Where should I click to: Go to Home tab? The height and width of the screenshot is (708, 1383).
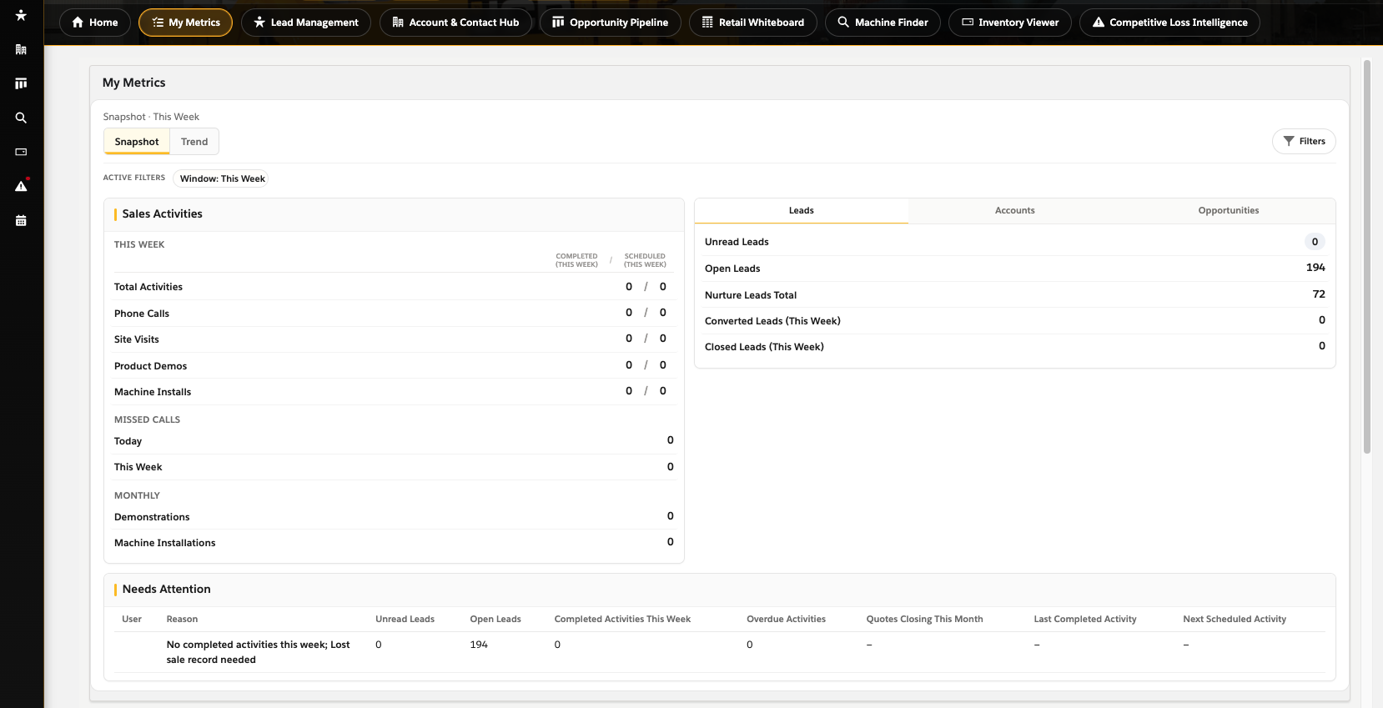(x=95, y=23)
